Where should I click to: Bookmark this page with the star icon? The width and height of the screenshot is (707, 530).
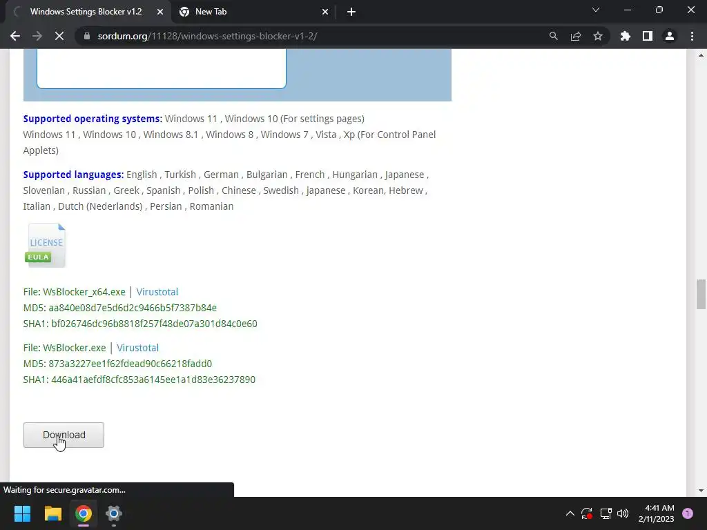click(x=598, y=36)
